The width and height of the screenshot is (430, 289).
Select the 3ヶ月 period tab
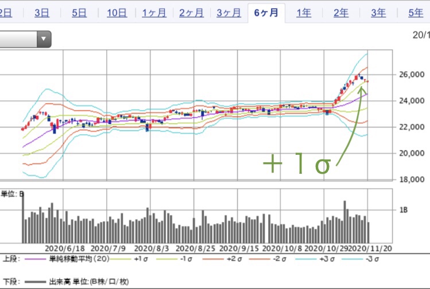[228, 13]
